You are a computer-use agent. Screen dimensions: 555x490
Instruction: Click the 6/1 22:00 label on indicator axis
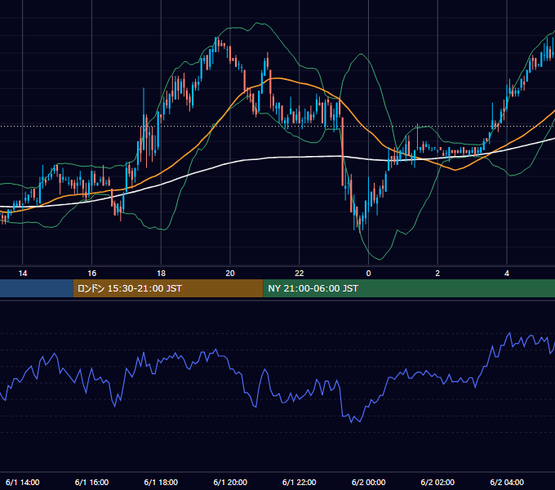tap(300, 482)
